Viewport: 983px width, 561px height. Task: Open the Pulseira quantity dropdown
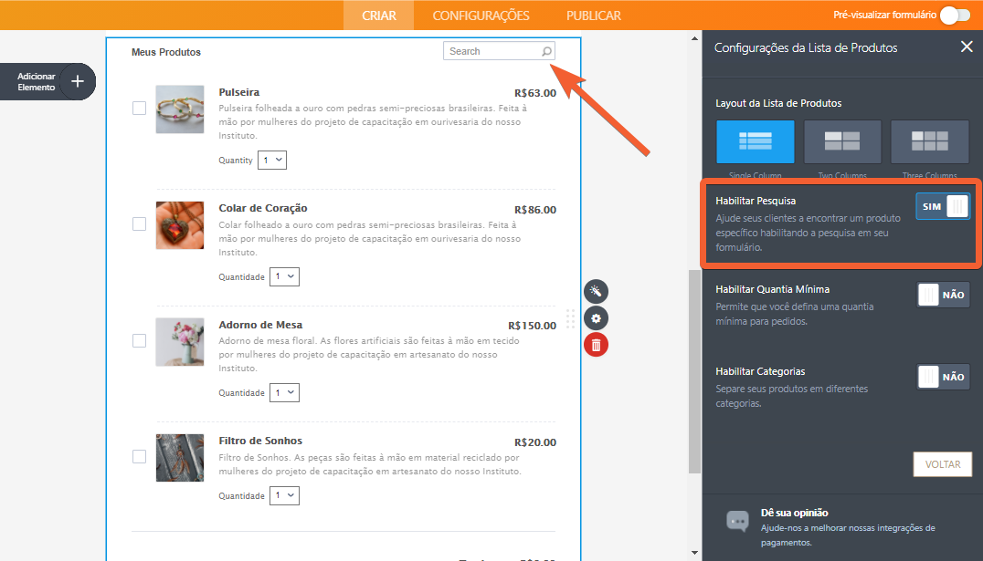(272, 161)
